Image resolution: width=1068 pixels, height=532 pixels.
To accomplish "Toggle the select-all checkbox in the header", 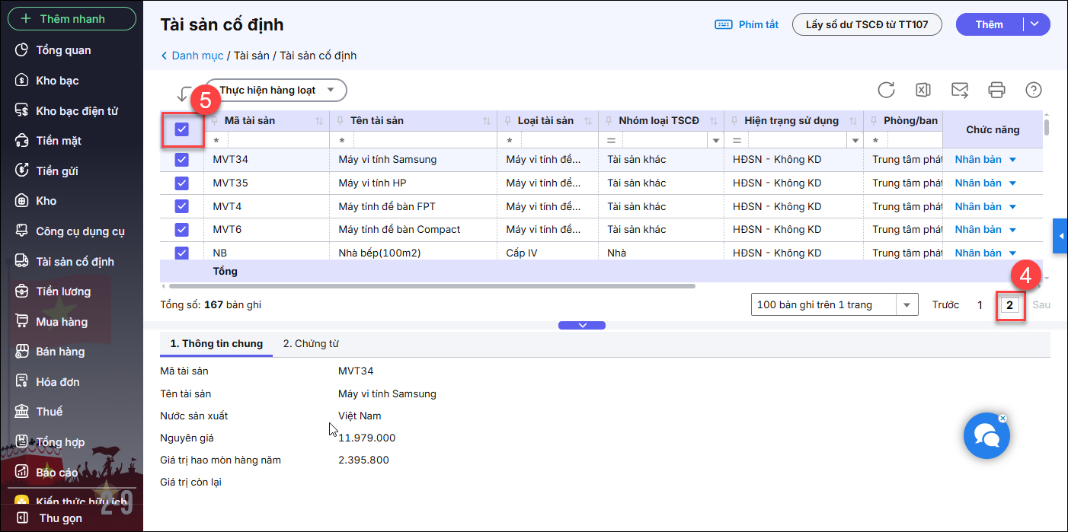I will tap(181, 129).
